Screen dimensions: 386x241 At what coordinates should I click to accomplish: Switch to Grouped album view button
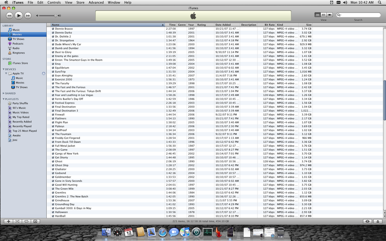click(x=323, y=15)
